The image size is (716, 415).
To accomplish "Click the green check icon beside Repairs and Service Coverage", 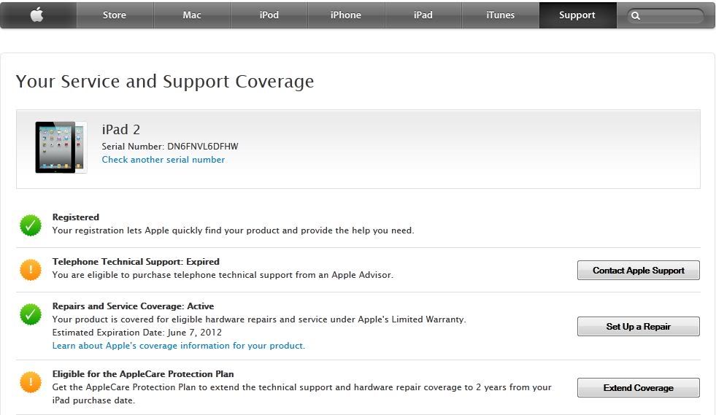I will (31, 314).
